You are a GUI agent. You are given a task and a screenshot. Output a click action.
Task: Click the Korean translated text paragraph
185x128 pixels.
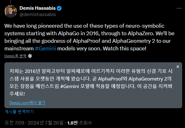tap(91, 82)
